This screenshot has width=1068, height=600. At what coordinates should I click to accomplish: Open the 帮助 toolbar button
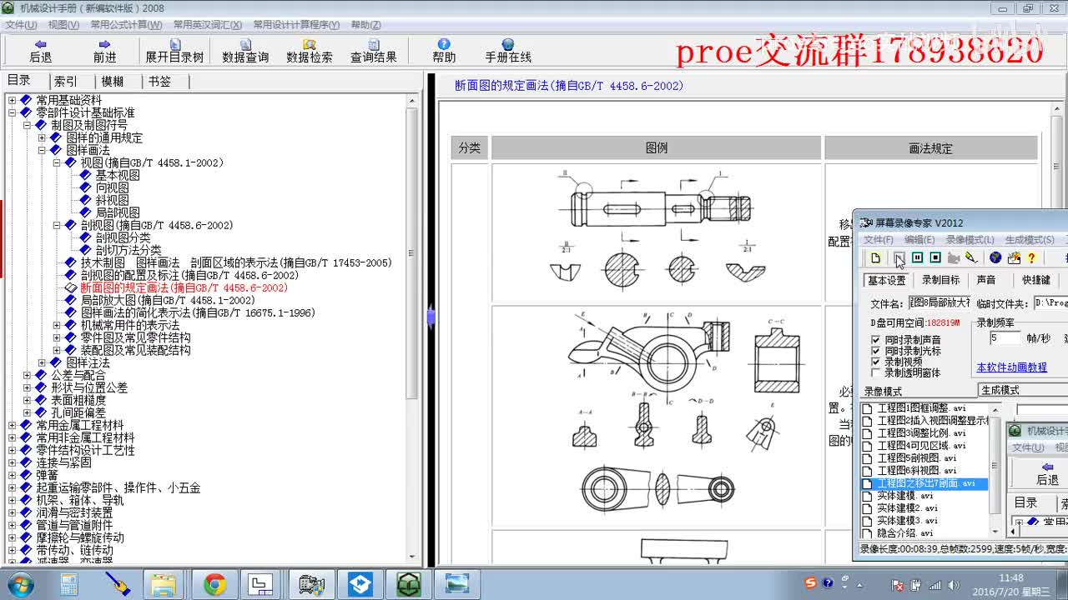pos(444,51)
